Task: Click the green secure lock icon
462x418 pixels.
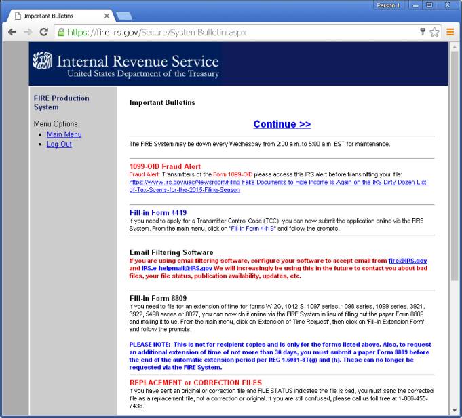Action: (x=61, y=32)
